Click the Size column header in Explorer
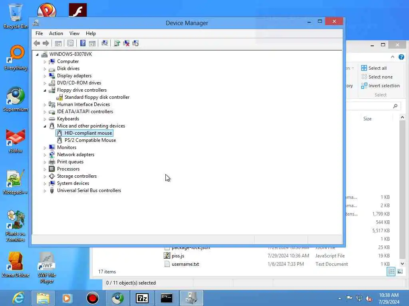 tap(367, 119)
